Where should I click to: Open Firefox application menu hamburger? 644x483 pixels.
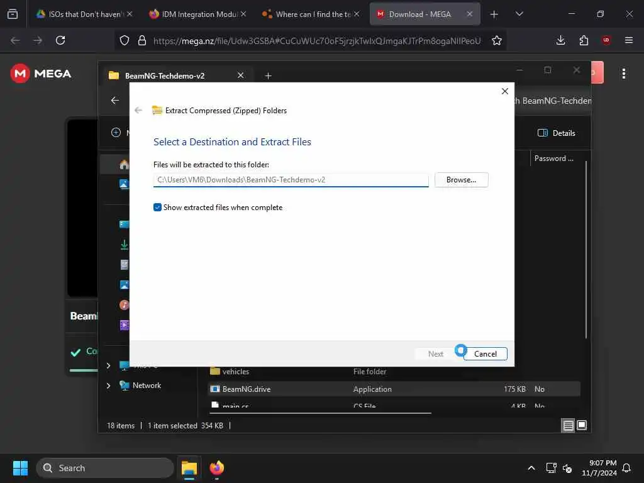[628, 40]
